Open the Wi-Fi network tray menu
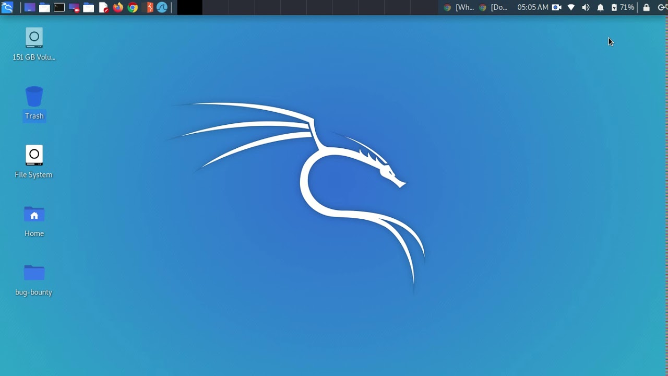668x376 pixels. click(571, 7)
